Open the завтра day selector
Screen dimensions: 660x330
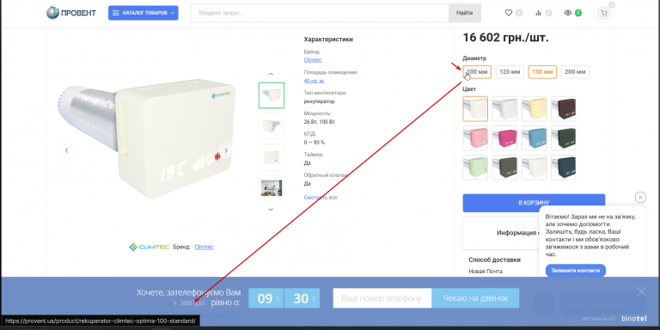tap(190, 302)
